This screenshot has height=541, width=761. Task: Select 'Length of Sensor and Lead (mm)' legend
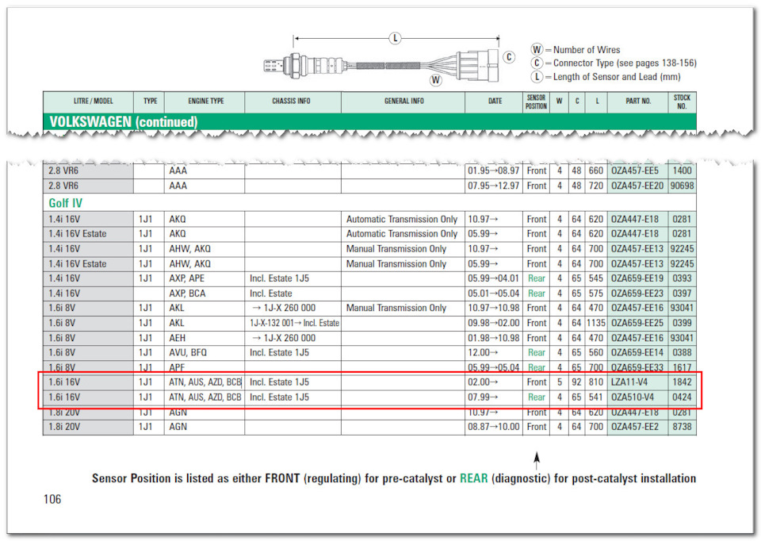click(606, 77)
